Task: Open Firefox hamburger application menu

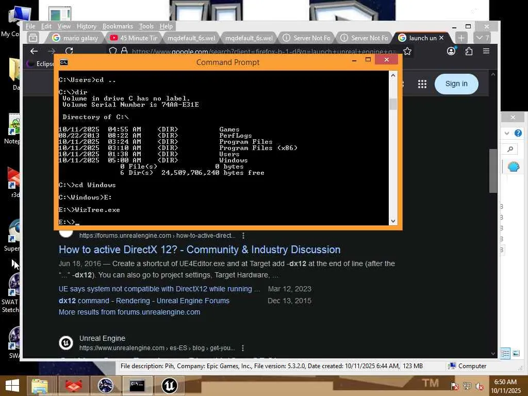Action: pos(486,51)
